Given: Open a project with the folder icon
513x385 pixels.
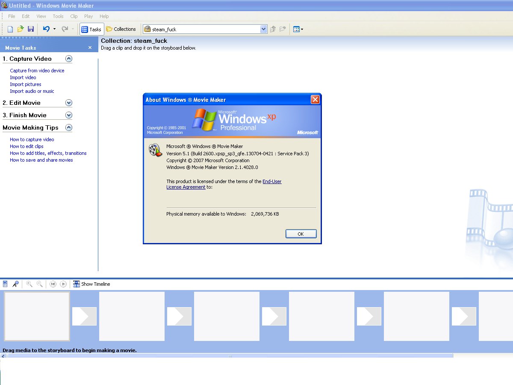Looking at the screenshot, I should [21, 29].
